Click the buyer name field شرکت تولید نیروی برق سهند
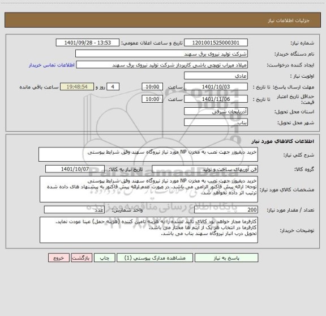326x316 pixels. coord(161,54)
